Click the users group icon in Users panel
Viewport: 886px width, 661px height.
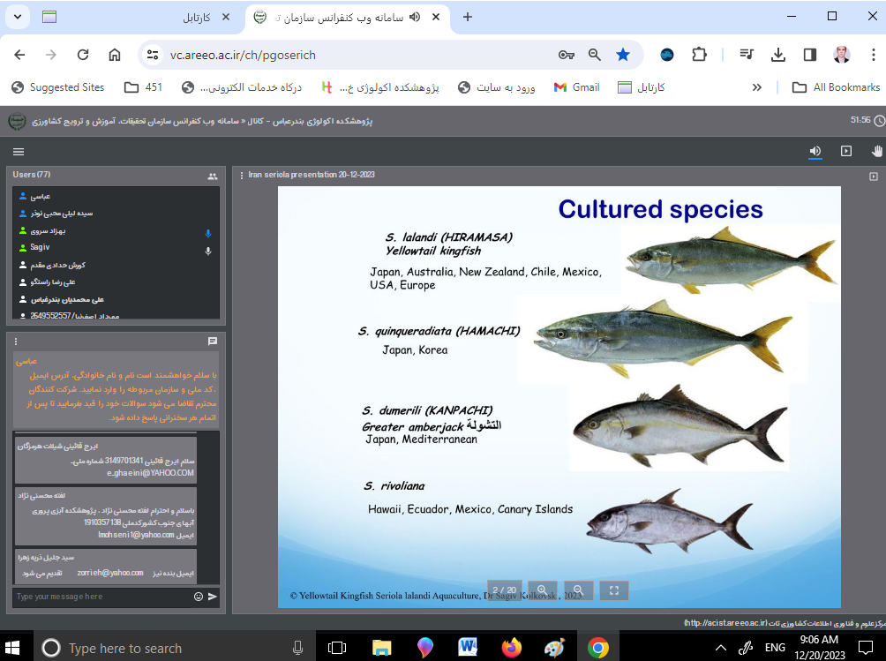tap(213, 177)
